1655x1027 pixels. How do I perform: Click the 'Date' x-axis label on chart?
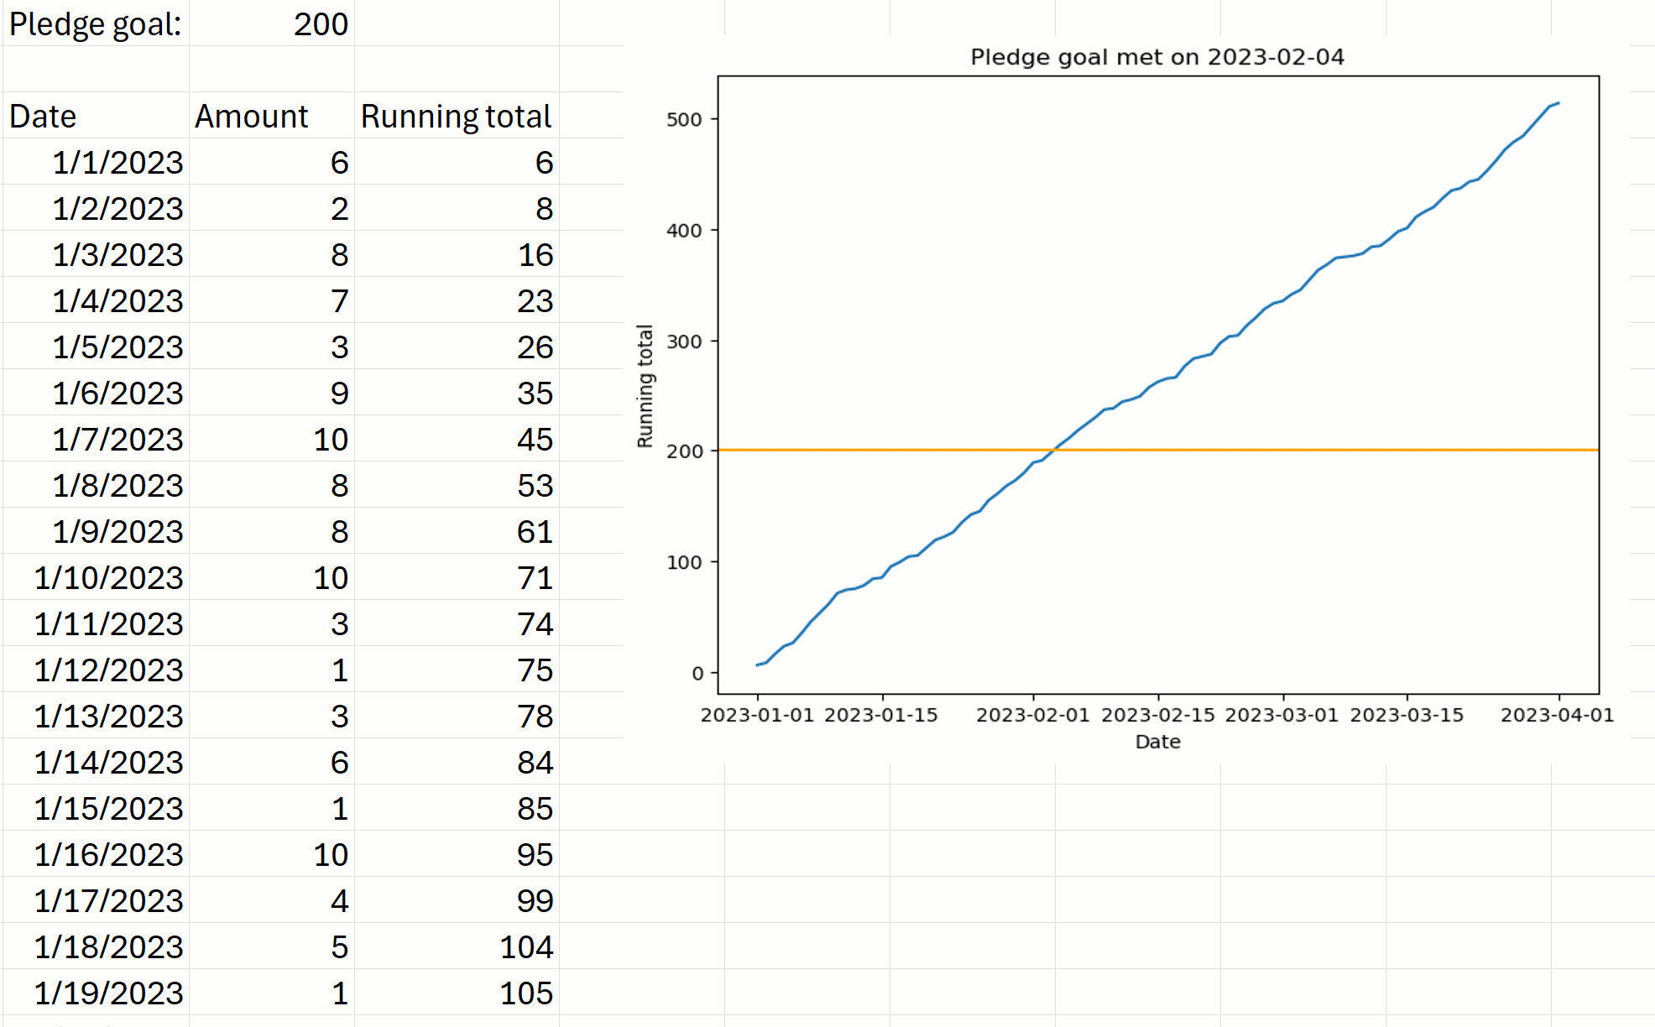[1157, 742]
